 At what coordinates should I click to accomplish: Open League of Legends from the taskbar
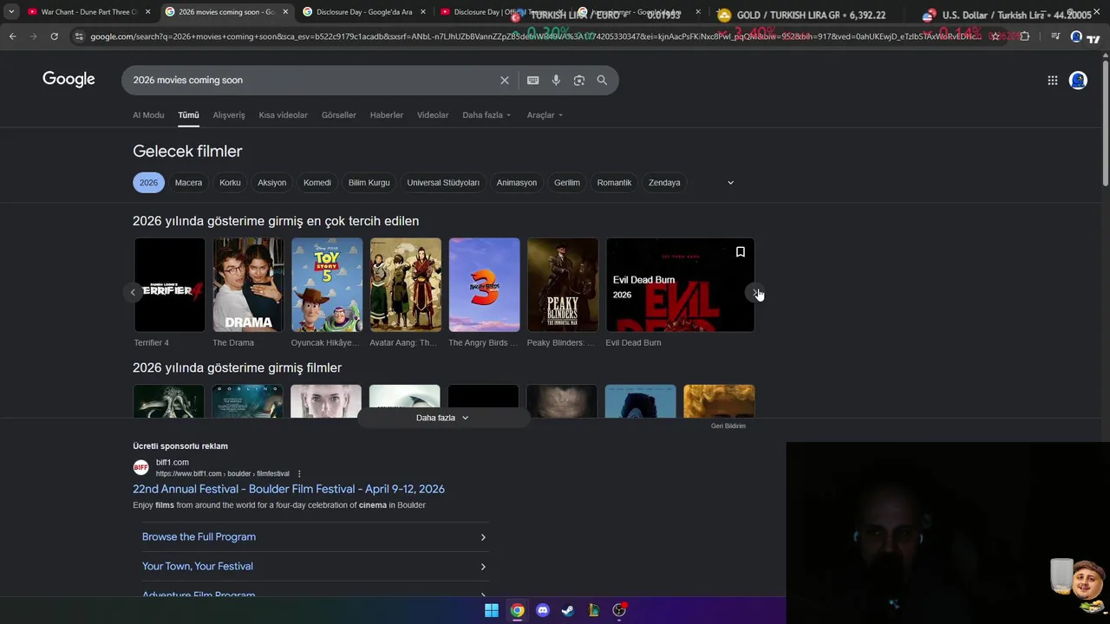coord(594,610)
